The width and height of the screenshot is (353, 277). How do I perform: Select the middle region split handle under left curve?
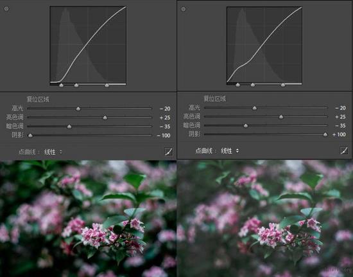point(76,85)
